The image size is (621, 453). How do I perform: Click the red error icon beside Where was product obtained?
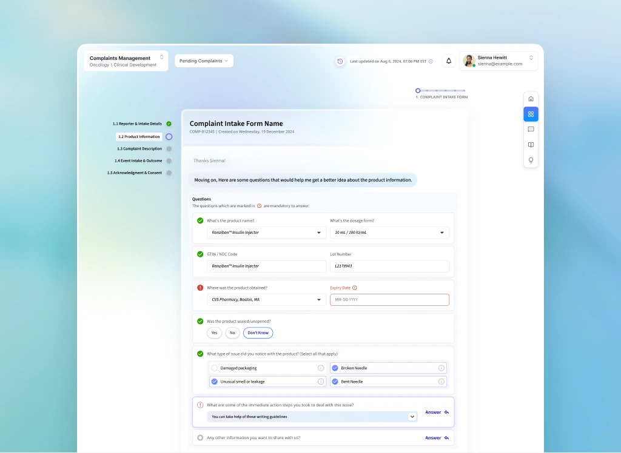200,288
